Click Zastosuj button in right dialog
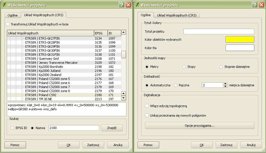The image size is (266, 153). [226, 145]
